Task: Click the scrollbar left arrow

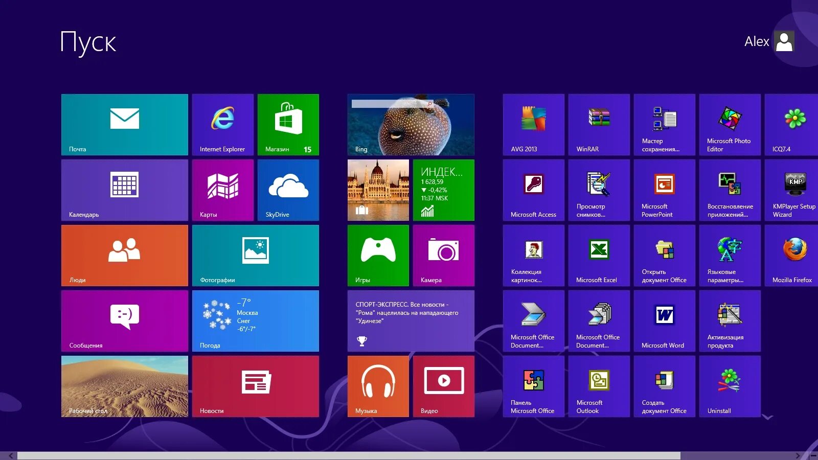Action: [10, 455]
